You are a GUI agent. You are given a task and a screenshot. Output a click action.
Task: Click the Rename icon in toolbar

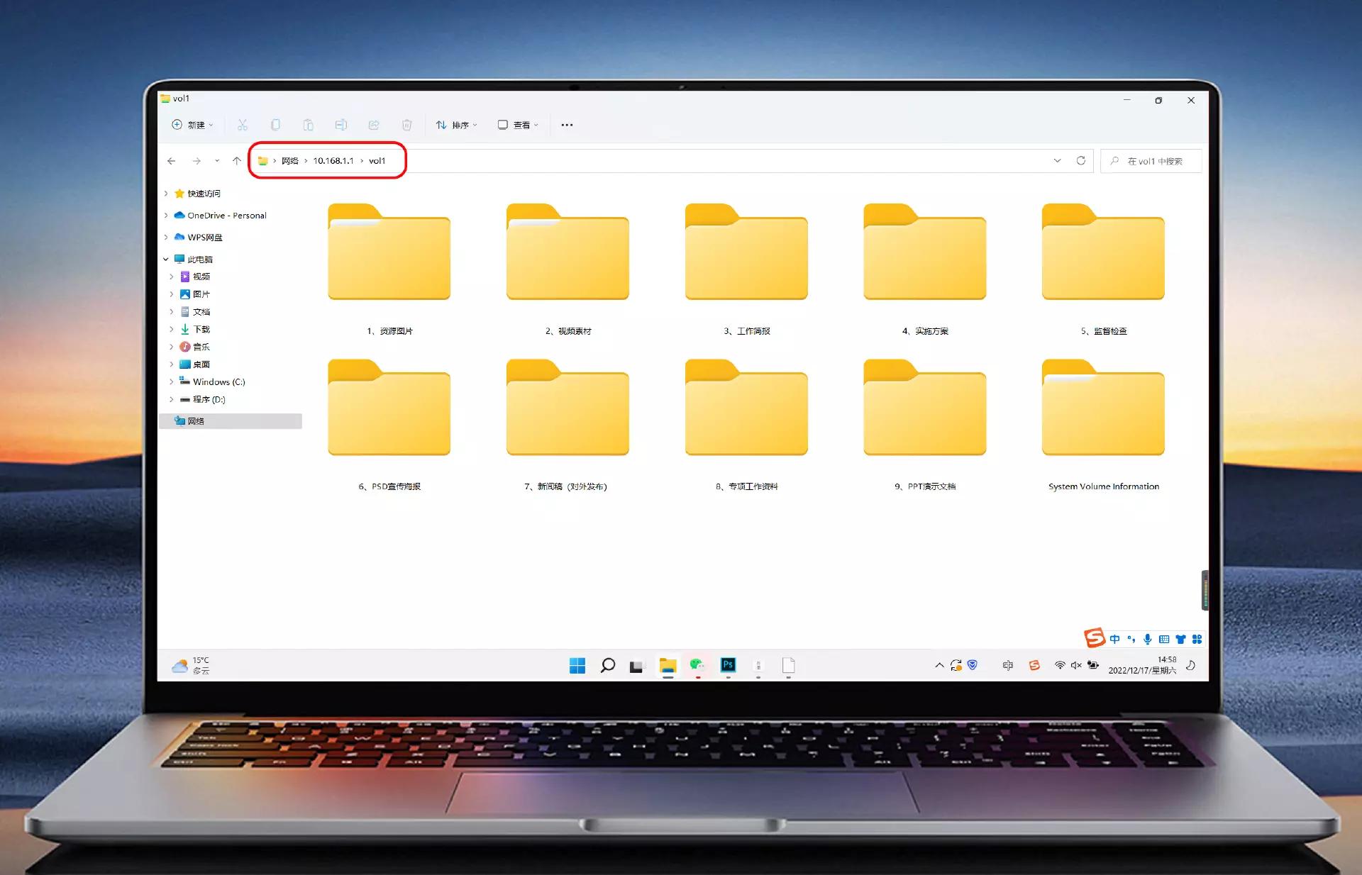click(x=340, y=125)
